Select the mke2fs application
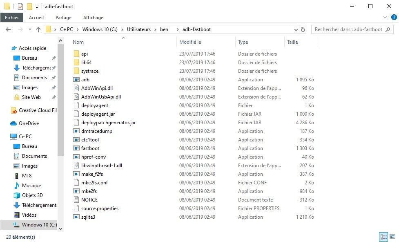Screen dimensions: 399x242 tap(89, 191)
